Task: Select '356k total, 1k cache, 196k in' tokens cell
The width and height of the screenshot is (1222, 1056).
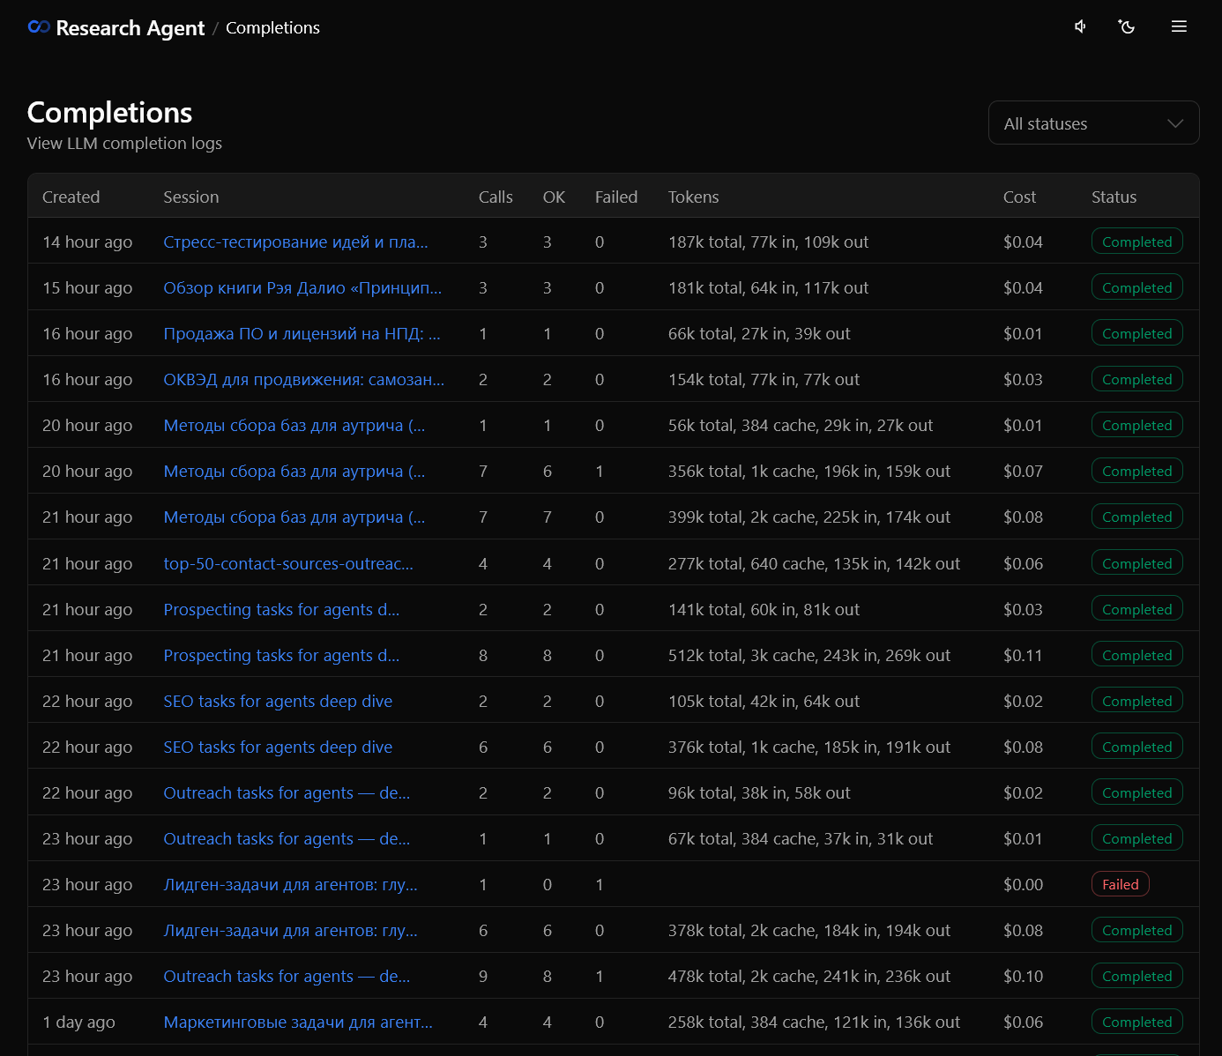Action: coord(809,472)
